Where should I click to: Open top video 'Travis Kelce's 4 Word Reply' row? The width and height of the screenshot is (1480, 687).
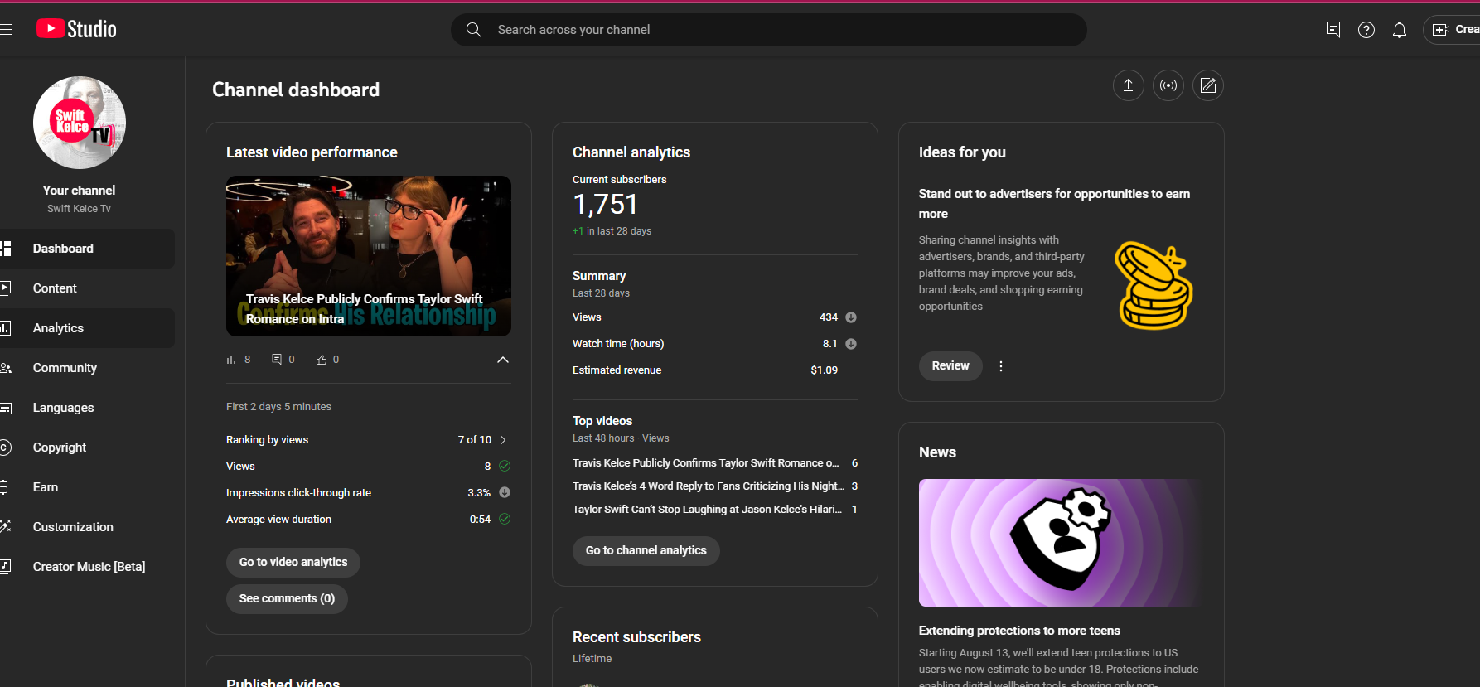tap(715, 486)
